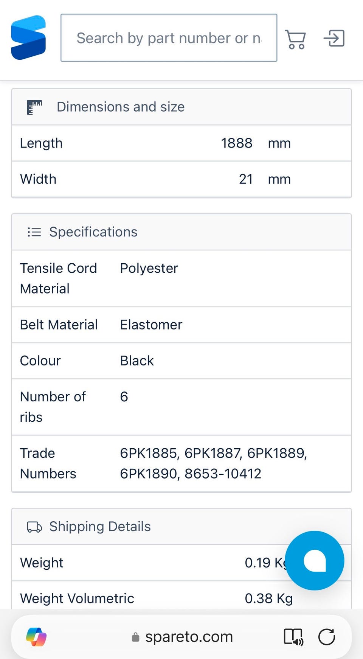The width and height of the screenshot is (363, 659).
Task: Click the Shipping Details section header
Action: click(100, 527)
